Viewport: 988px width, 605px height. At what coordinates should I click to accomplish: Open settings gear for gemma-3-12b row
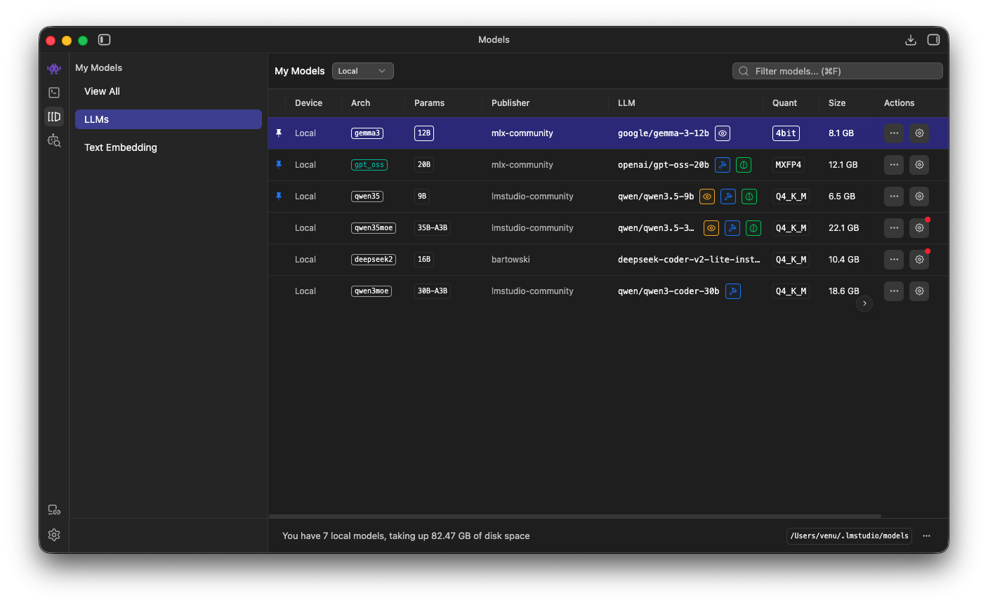coord(919,133)
